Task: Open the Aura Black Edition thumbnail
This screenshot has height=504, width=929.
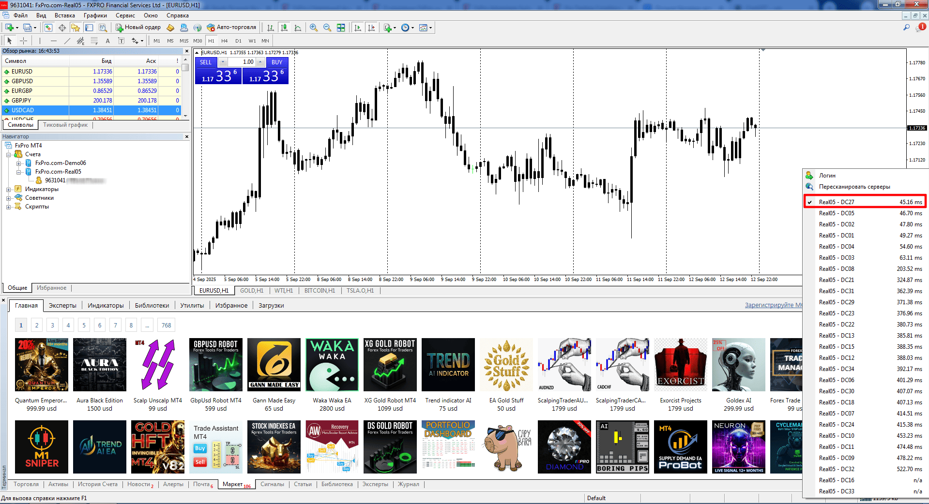Action: coord(100,365)
